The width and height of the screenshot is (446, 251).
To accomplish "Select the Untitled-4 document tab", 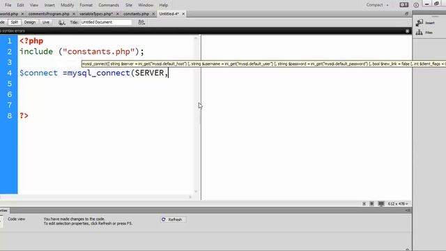I will coord(169,14).
